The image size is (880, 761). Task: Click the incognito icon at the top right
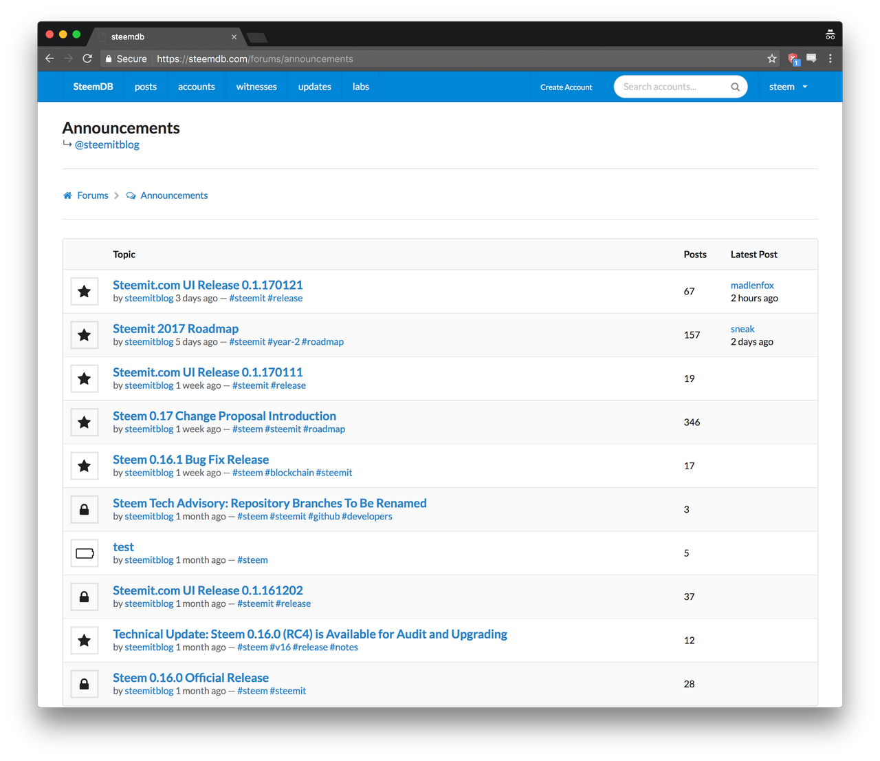click(x=830, y=34)
